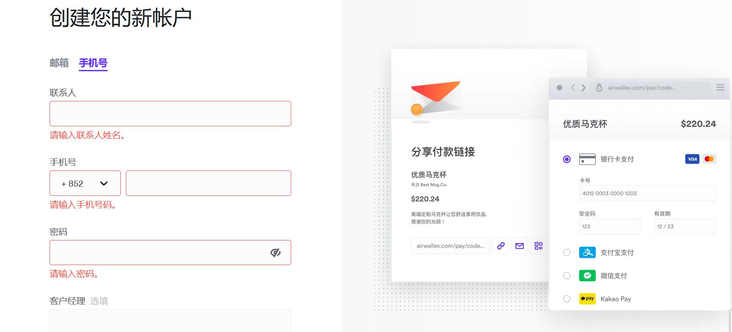The height and width of the screenshot is (332, 732).
Task: Click the 客户经理 optional input field
Action: tap(170, 321)
